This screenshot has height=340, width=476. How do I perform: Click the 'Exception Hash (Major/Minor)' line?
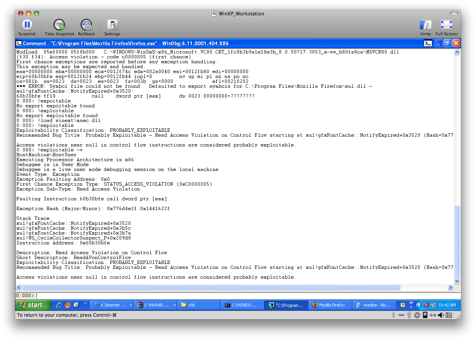click(x=93, y=209)
